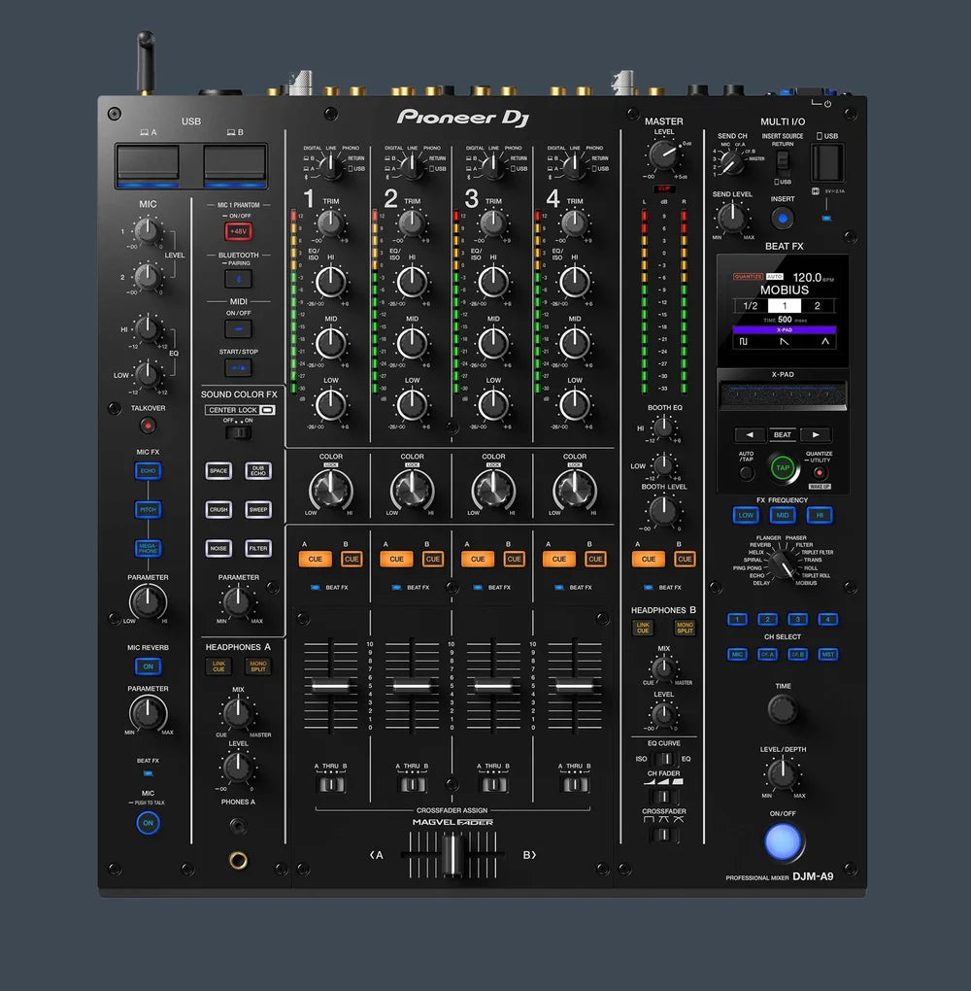
Task: Select the DUB ECHO sound color effect
Action: click(258, 471)
